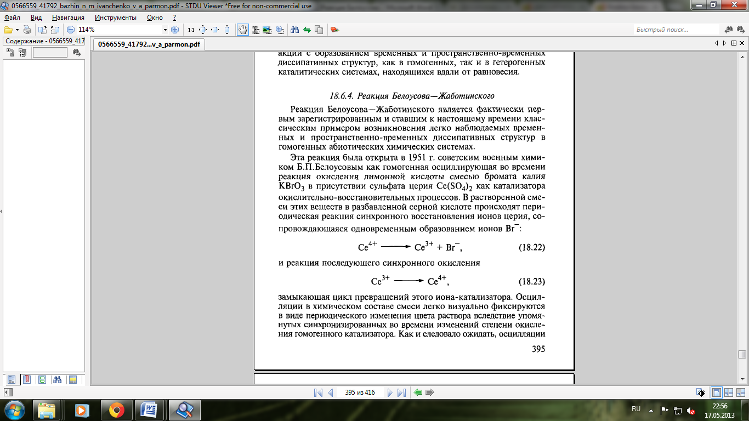Click the vertical scrollbar thumb
Viewport: 749px width, 421px height.
742,354
